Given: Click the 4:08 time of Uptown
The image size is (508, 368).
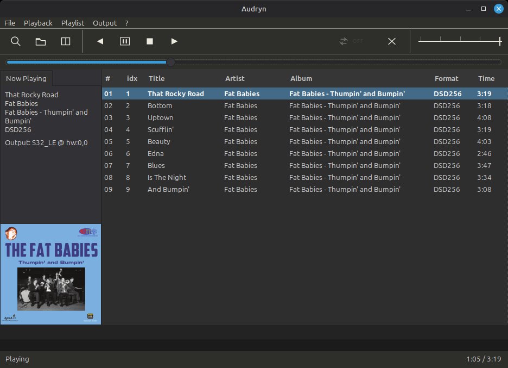Looking at the screenshot, I should 484,117.
